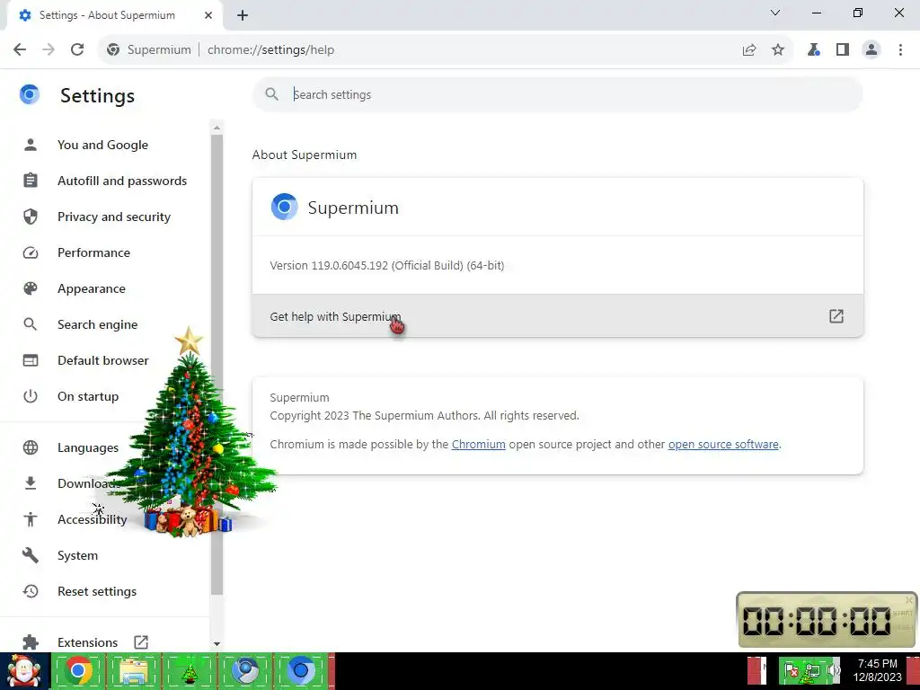Click the download arrow icon in sidebar
The width and height of the screenshot is (920, 690).
[31, 483]
